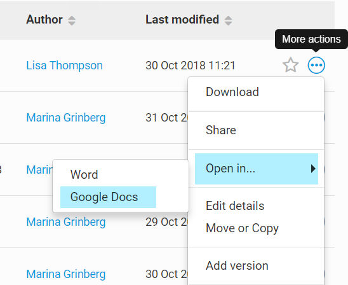
Task: Choose Move or Copy option
Action: coord(242,228)
